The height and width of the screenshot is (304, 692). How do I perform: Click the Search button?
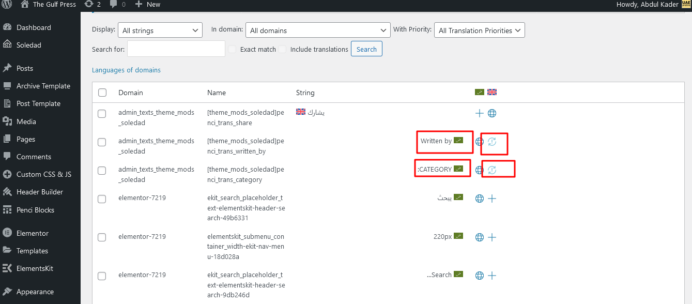click(x=366, y=49)
